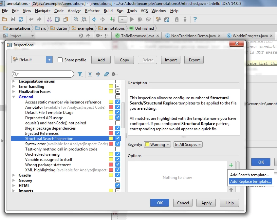Click the navigate Back arrow icon

(x=94, y=19)
